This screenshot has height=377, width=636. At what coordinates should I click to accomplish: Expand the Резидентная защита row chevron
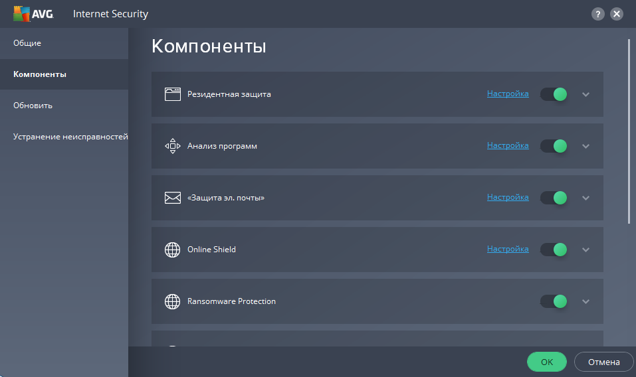(x=585, y=94)
